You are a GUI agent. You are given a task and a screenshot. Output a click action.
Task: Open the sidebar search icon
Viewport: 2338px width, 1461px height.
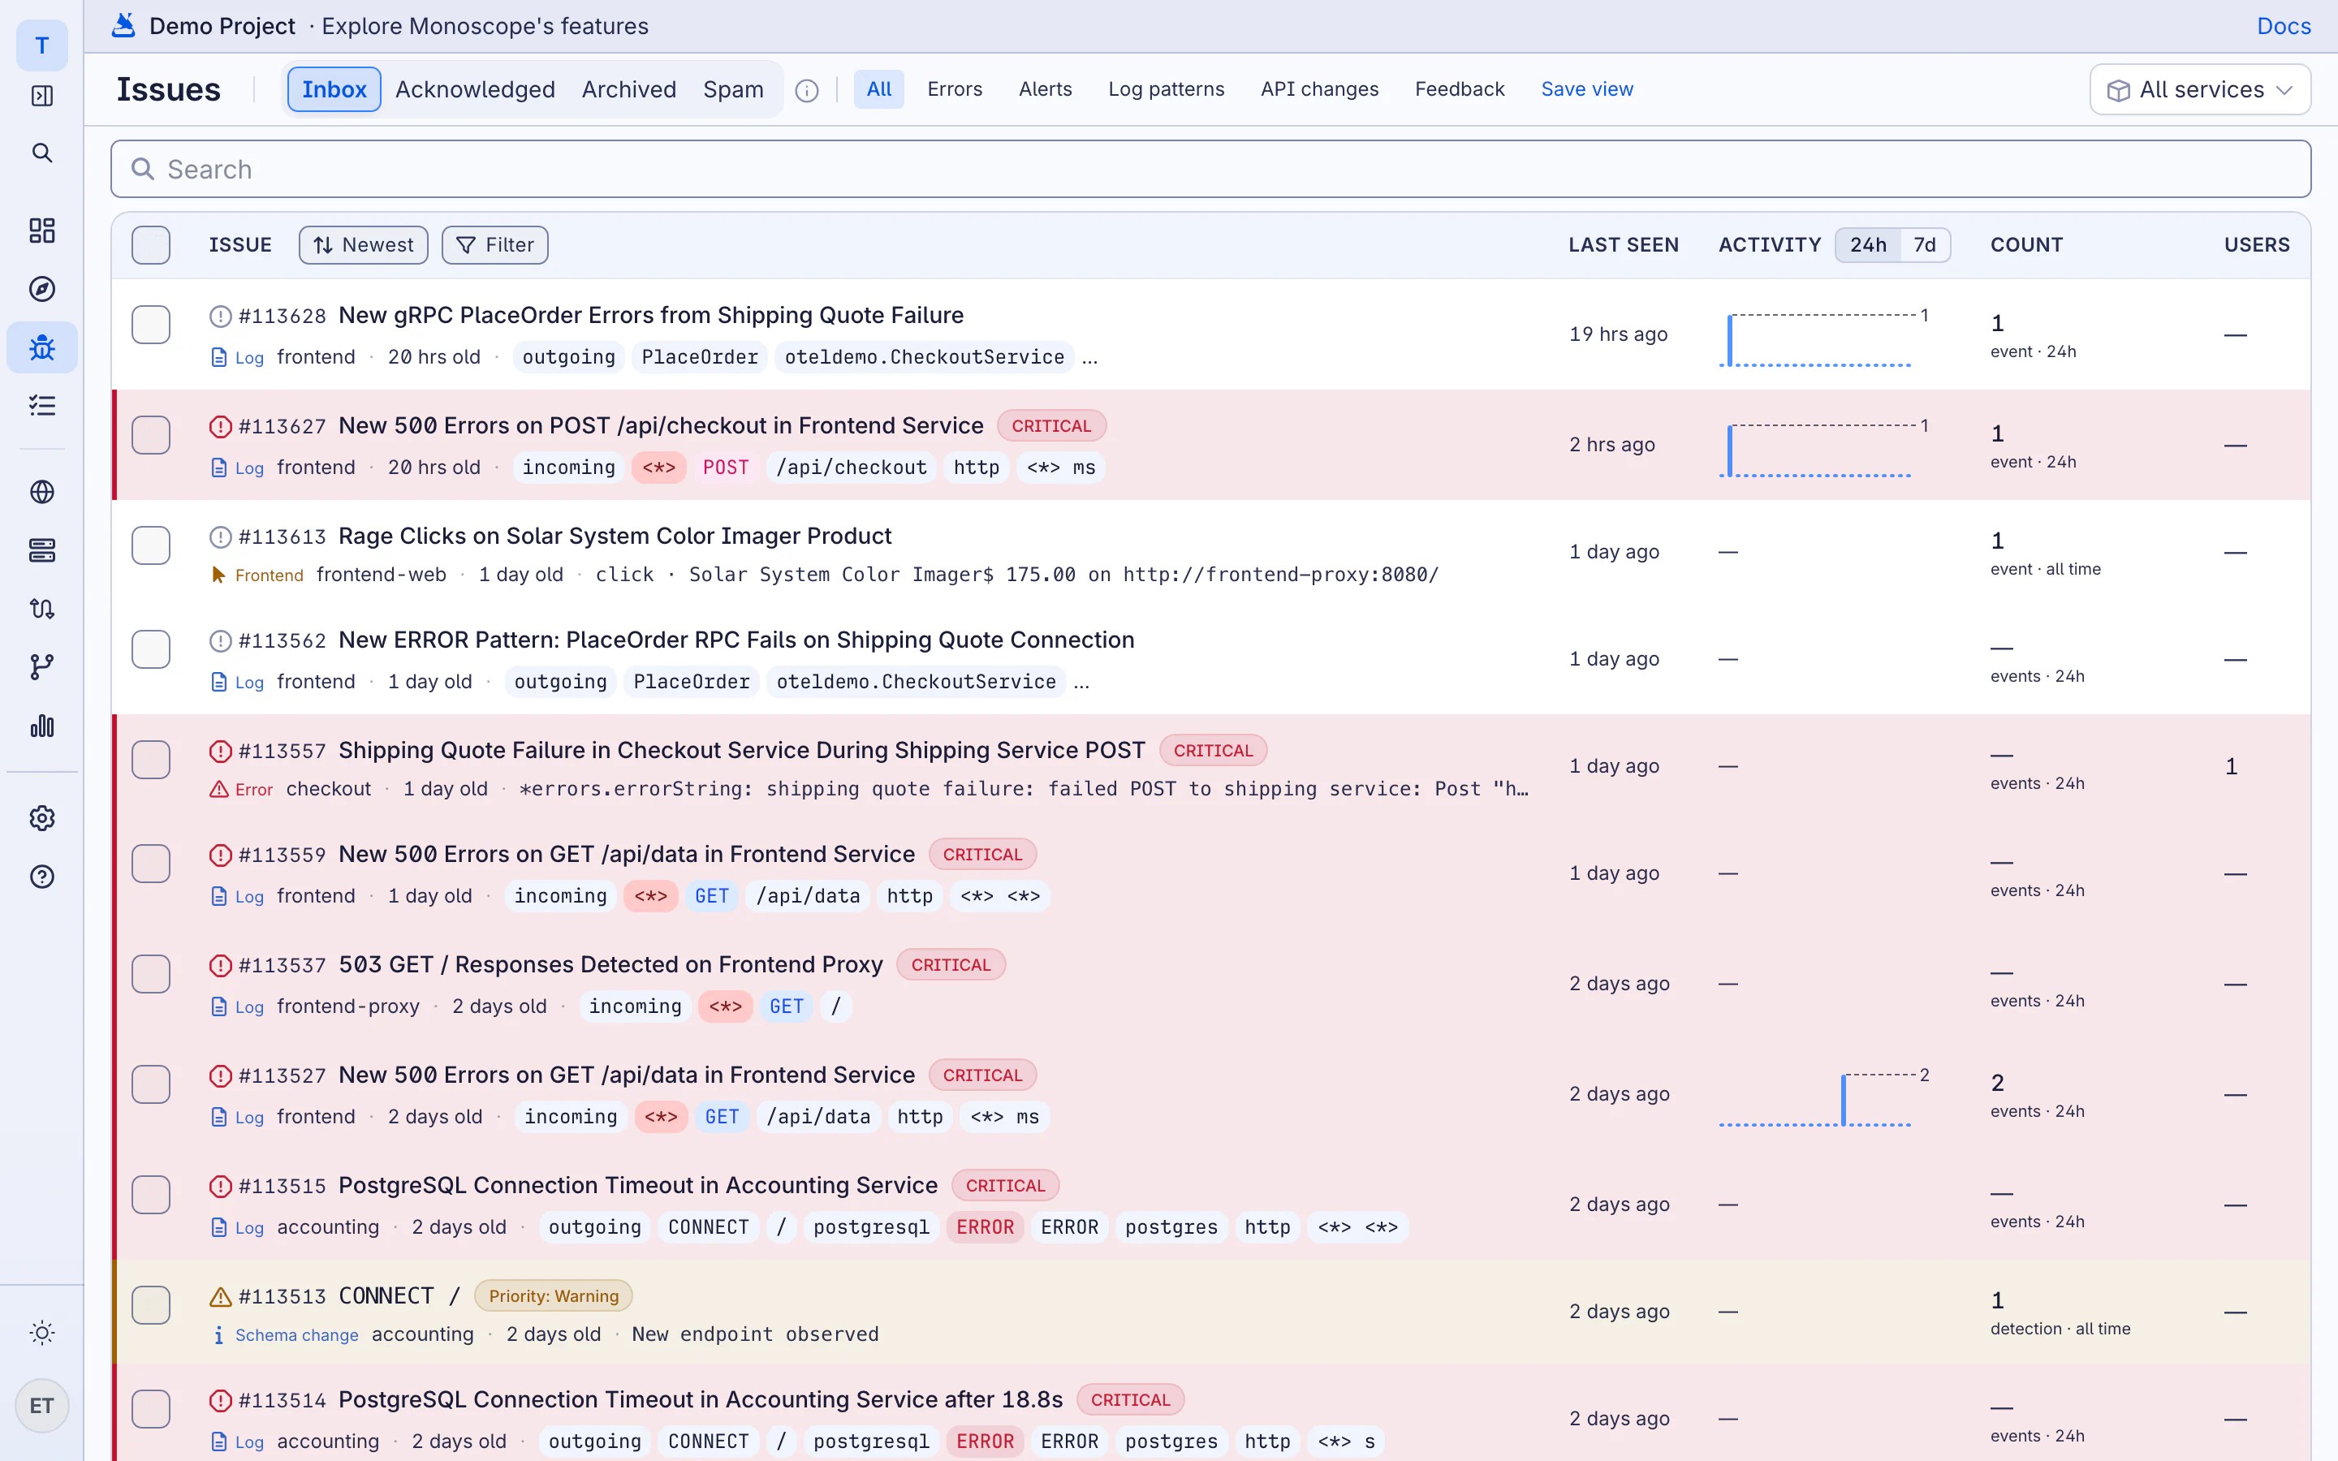pos(41,153)
